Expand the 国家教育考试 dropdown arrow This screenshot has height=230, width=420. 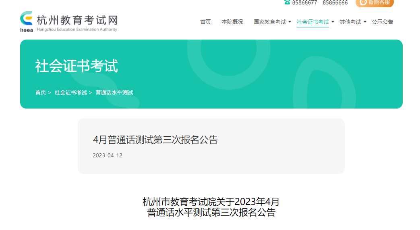pyautogui.click(x=290, y=22)
